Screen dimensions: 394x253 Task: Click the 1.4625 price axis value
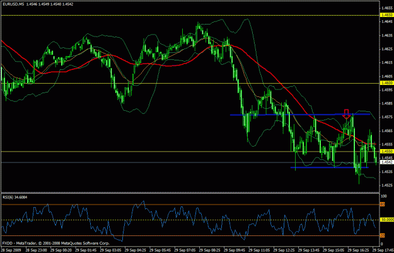point(386,49)
